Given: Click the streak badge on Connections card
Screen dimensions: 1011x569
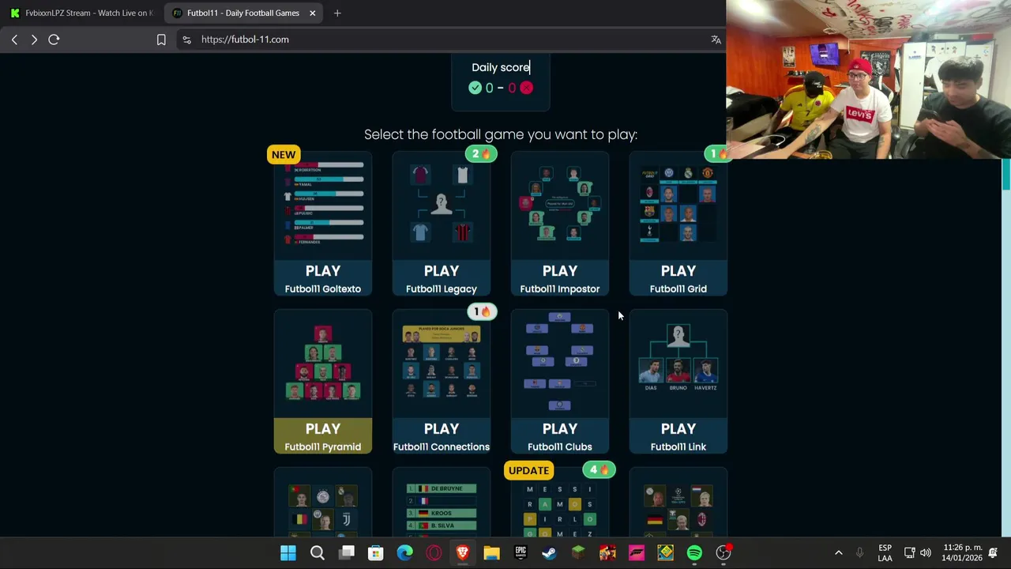Looking at the screenshot, I should coord(481,312).
